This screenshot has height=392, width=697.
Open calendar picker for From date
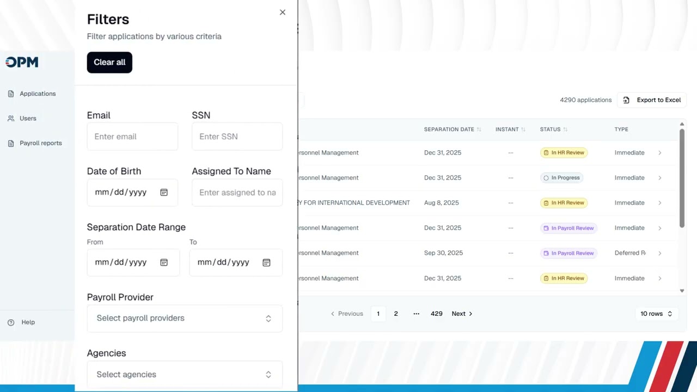(164, 262)
